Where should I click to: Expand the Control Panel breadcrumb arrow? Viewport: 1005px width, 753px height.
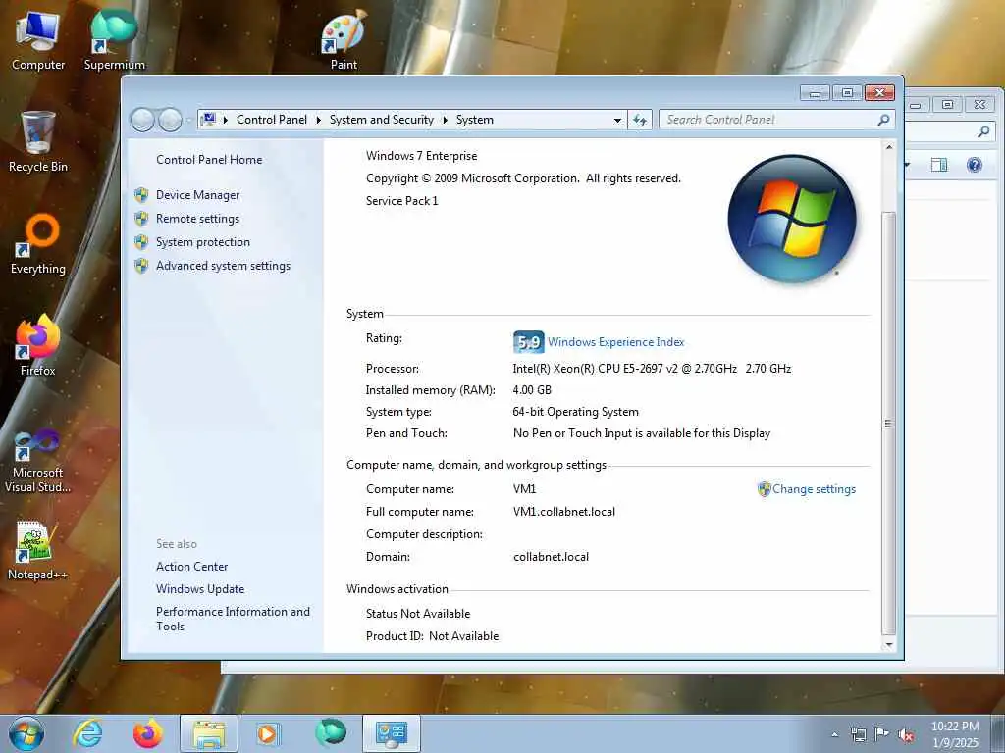(x=319, y=120)
